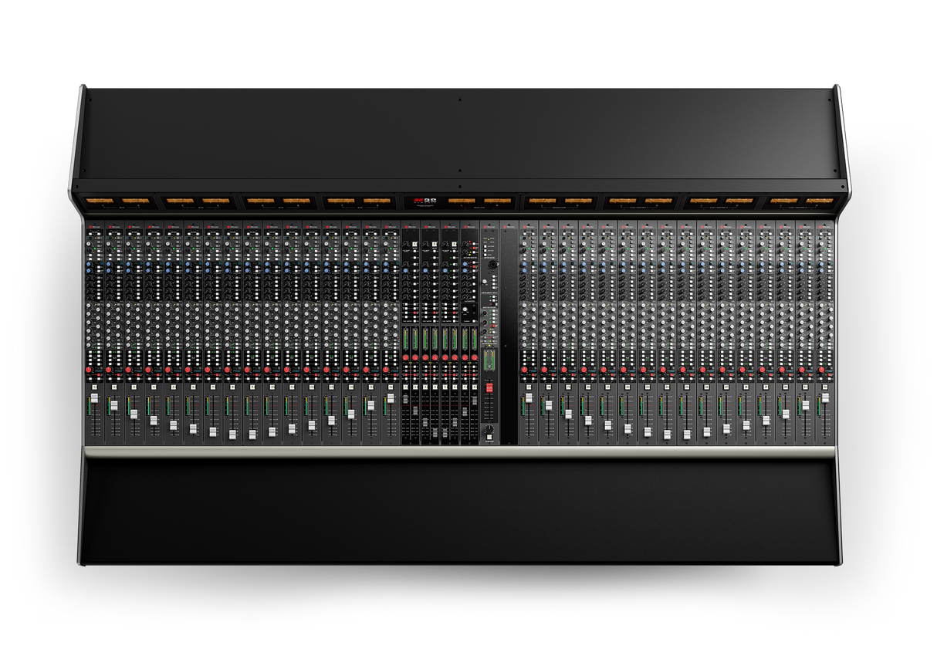This screenshot has height=656, width=937.
Task: Click the red channel pan knob above channel 7's fader
Action: 205,370
